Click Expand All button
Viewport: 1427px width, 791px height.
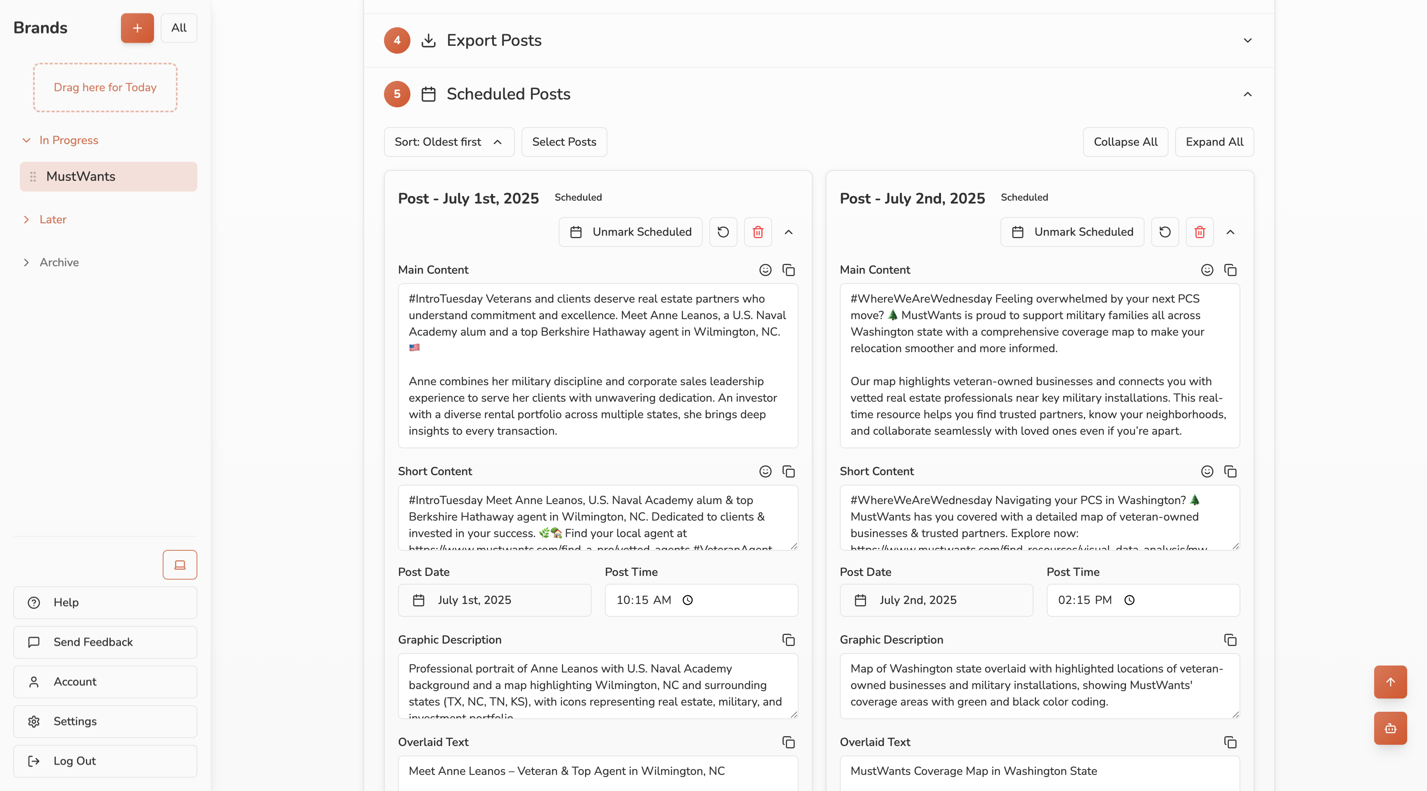1214,142
